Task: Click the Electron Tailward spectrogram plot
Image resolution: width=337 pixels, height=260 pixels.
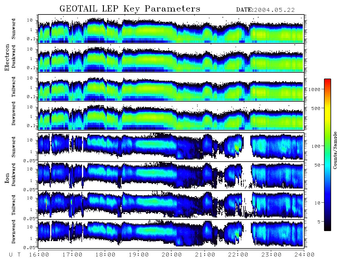Action: [171, 87]
